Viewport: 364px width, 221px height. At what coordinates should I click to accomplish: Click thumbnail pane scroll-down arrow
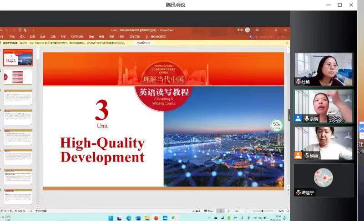pyautogui.click(x=38, y=206)
